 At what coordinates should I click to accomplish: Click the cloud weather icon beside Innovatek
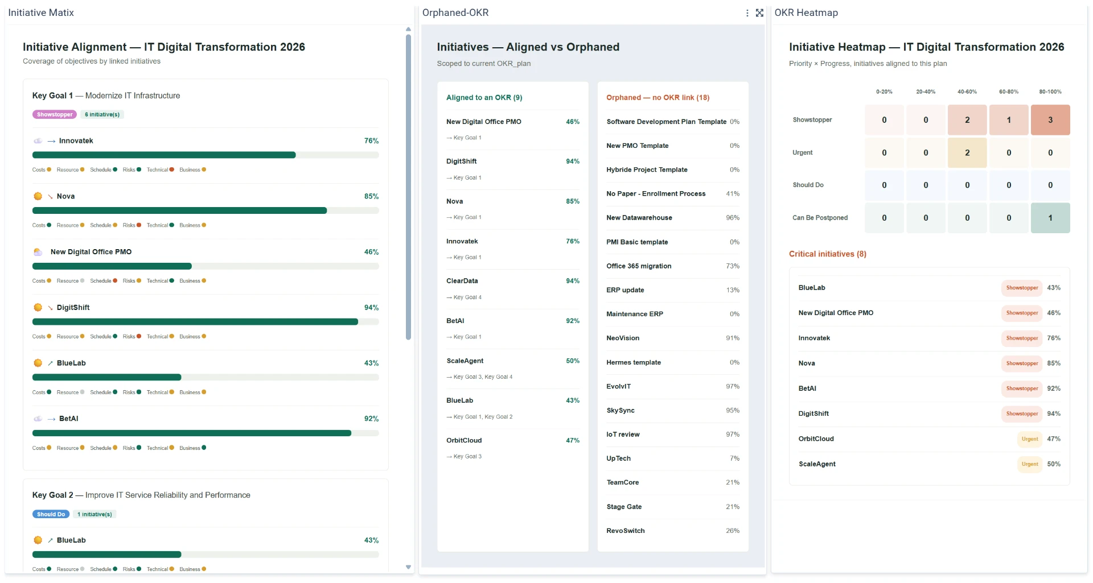coord(38,140)
